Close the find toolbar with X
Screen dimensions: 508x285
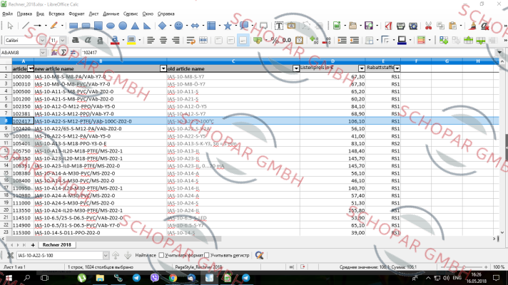(x=10, y=255)
